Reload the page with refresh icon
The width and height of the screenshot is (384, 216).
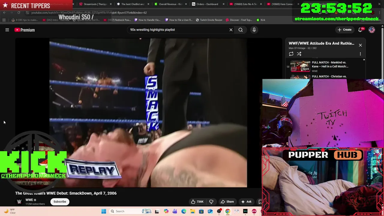tap(19, 13)
